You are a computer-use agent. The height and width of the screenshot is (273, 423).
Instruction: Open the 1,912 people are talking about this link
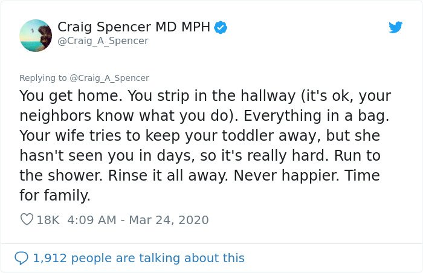(138, 258)
